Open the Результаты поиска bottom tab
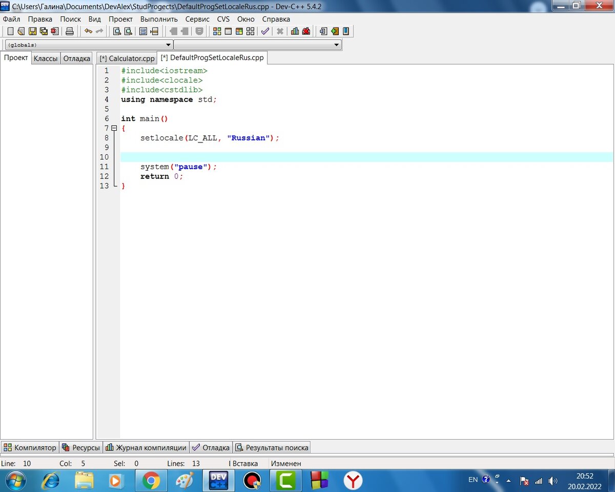 [x=272, y=447]
